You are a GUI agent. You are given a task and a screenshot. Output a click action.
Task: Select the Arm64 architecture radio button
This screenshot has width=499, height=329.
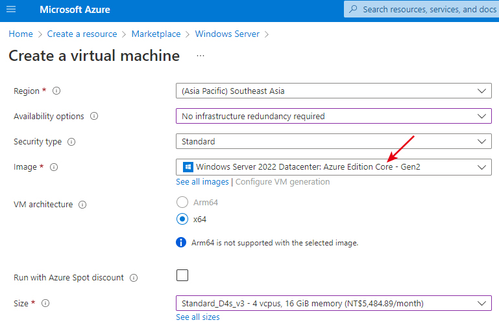click(182, 202)
